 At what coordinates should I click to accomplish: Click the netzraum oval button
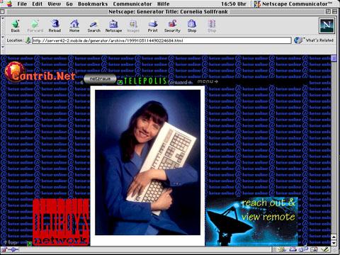click(100, 79)
